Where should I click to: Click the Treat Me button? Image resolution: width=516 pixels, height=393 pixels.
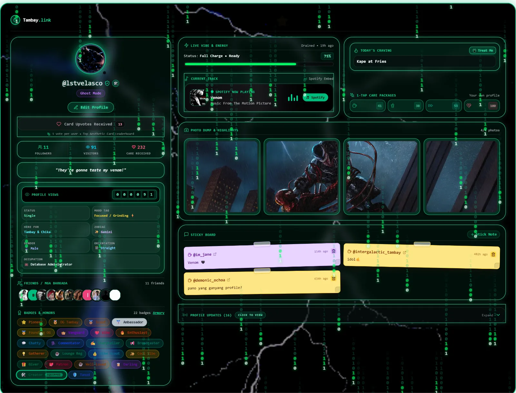pyautogui.click(x=482, y=50)
